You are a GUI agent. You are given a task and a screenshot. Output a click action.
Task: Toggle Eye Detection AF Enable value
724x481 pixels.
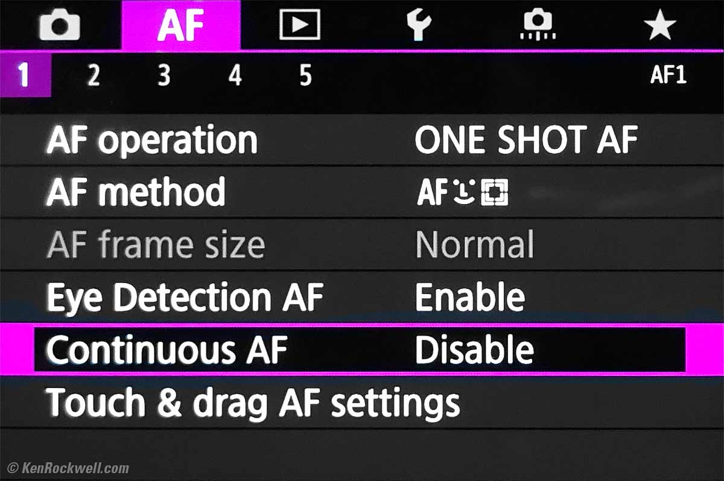469,298
